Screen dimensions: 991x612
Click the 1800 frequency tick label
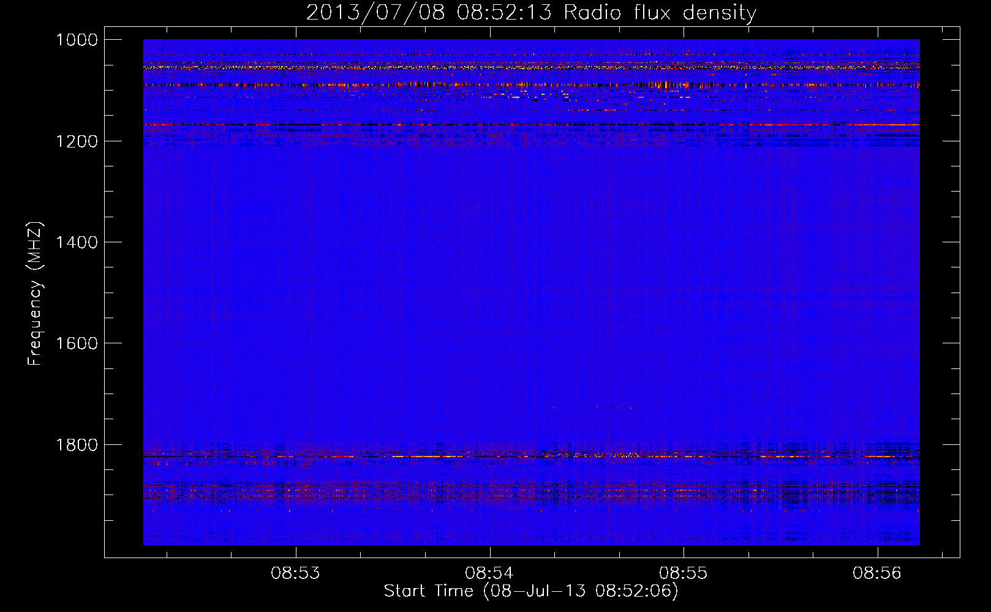click(77, 445)
